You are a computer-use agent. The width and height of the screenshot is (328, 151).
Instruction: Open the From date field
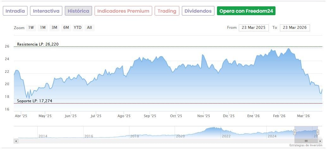[254, 28]
